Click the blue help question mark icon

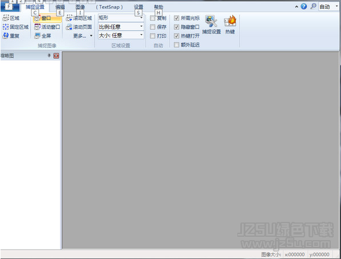tap(304, 6)
